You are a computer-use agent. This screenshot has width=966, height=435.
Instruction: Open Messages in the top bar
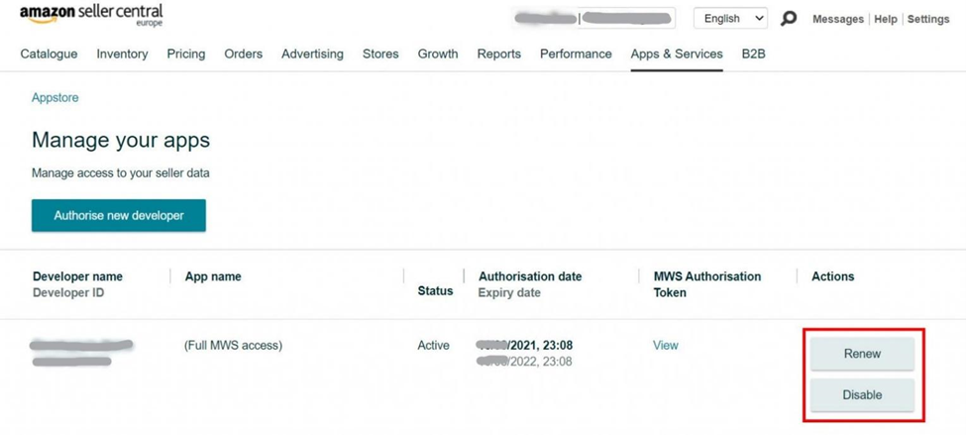tap(838, 19)
